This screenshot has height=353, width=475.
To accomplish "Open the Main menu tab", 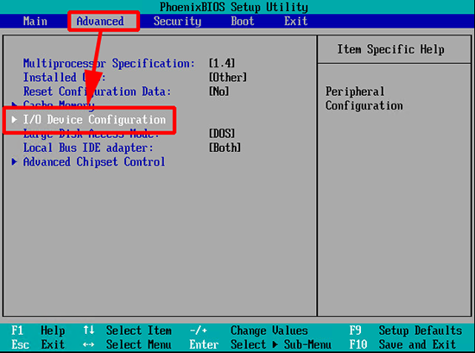I will pyautogui.click(x=35, y=22).
